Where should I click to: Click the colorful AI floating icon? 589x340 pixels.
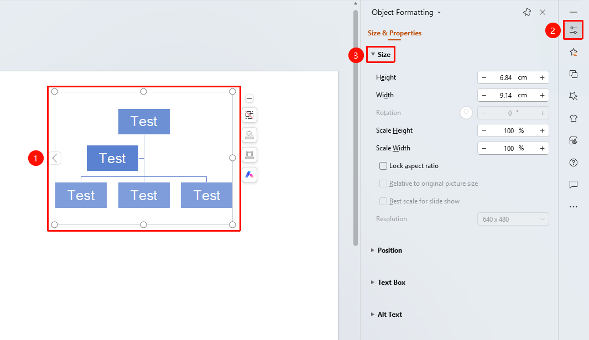249,175
